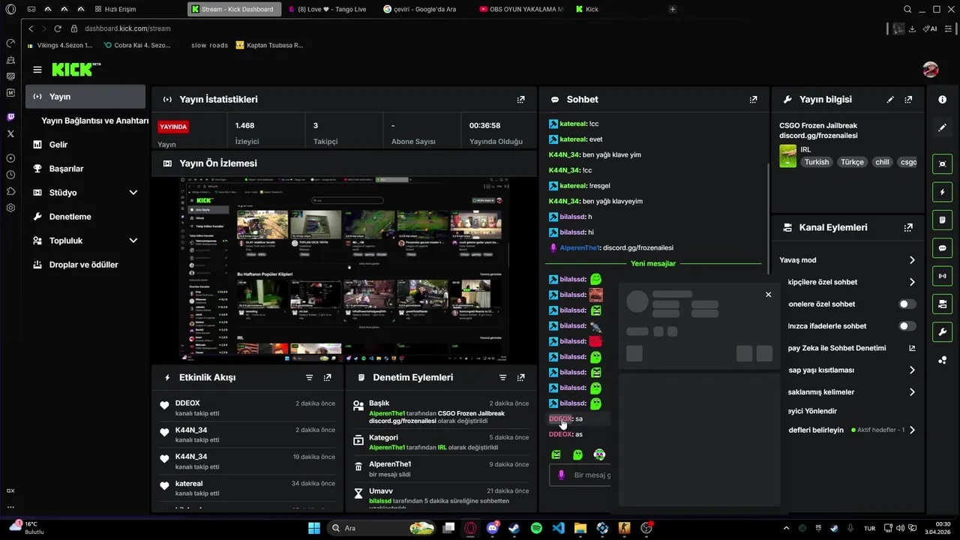Click AlperenThe1 username in chat
Screen dimensions: 960x540
579,247
